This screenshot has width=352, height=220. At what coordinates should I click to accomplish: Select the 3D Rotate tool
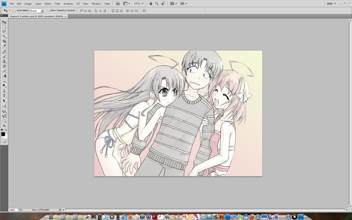(4, 111)
